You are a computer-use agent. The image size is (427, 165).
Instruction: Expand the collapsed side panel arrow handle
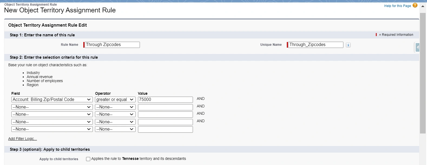tap(418, 47)
